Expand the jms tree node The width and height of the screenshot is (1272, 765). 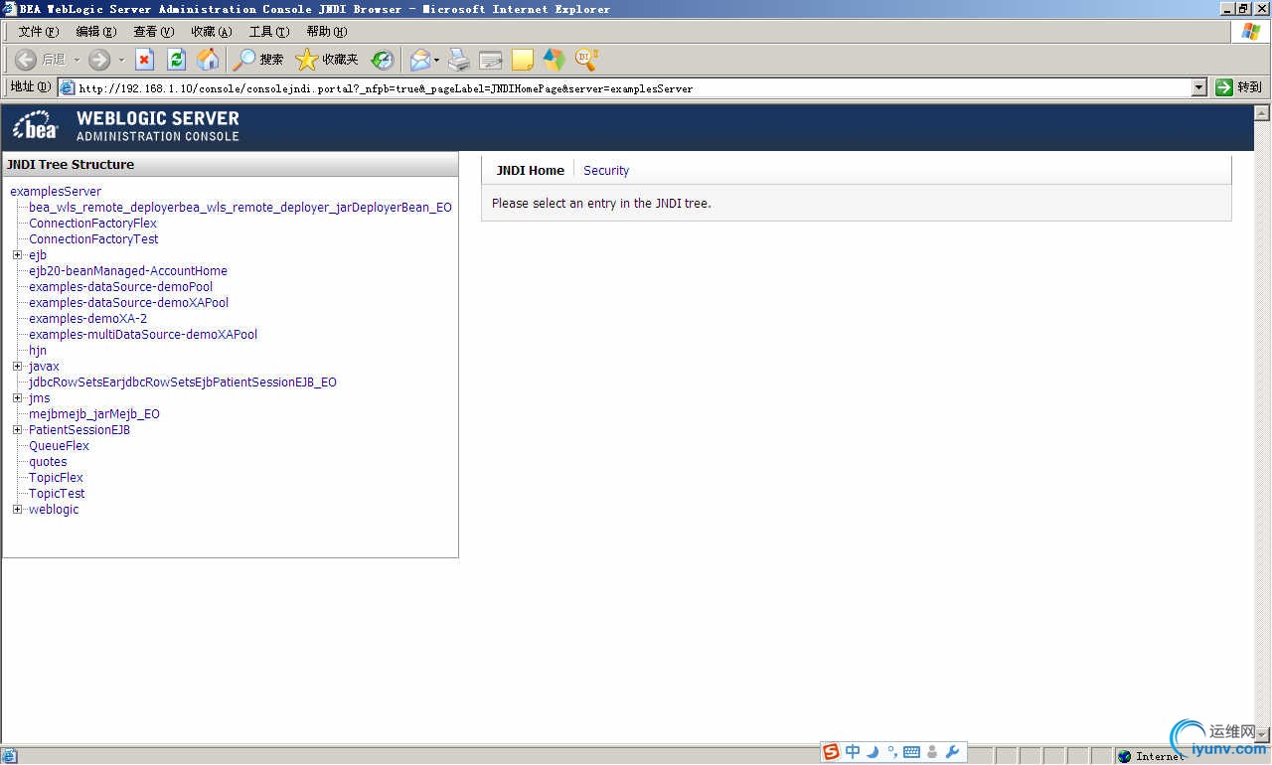pyautogui.click(x=17, y=398)
